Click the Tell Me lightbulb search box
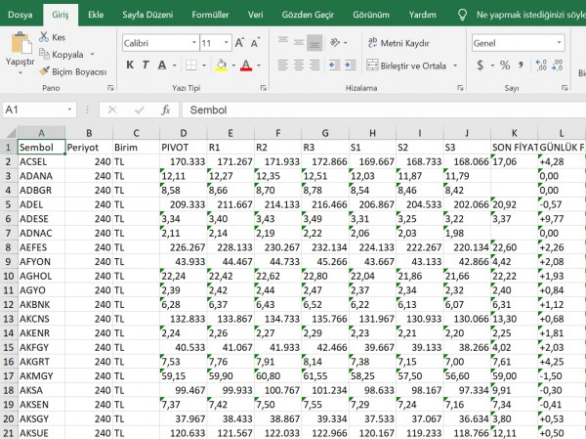The image size is (586, 439). (x=521, y=15)
